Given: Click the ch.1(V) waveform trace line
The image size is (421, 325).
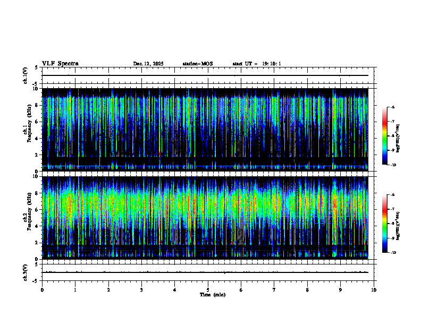Looking at the screenshot, I should pos(205,75).
